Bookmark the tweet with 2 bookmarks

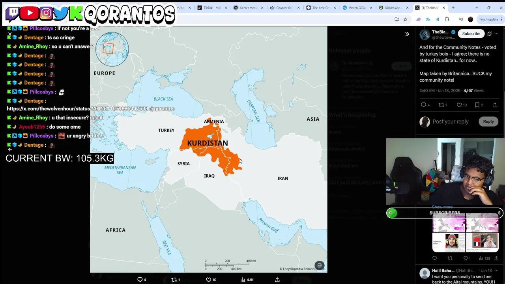(477, 105)
